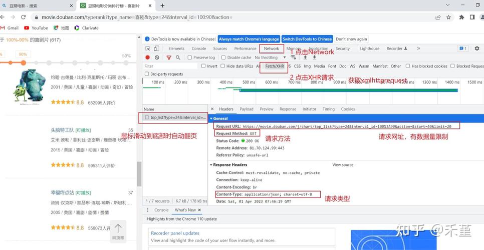
Task: Go forward in browser history
Action: 13,17
